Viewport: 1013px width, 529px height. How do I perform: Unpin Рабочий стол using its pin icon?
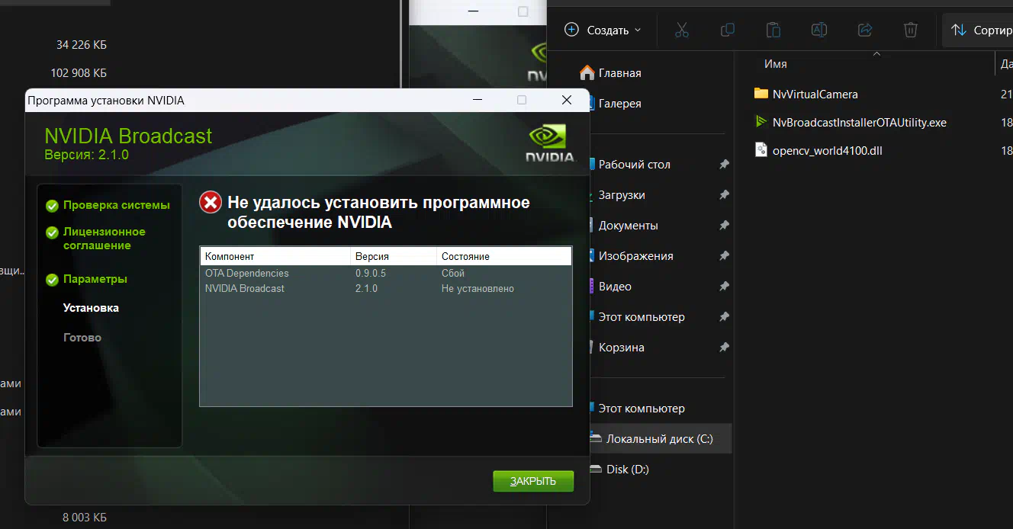point(724,165)
